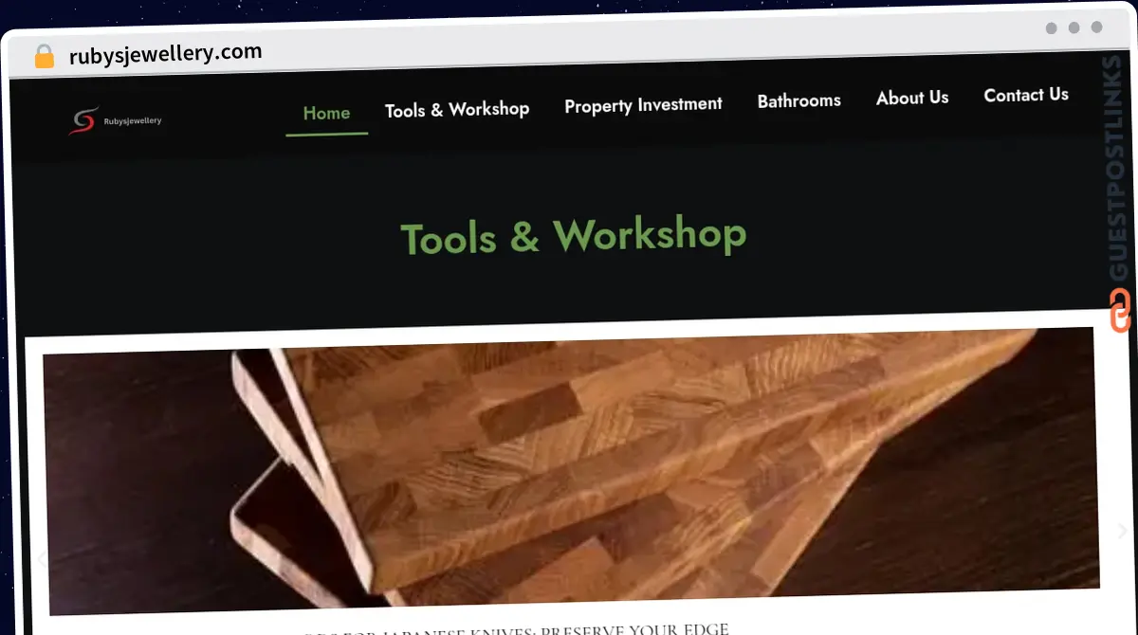Screen dimensions: 1138x635
Task: Open the Contact Us link
Action: point(1026,95)
